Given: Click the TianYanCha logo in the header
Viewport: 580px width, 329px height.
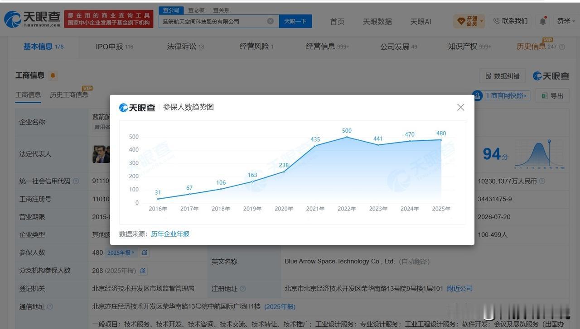Looking at the screenshot, I should click(x=32, y=19).
